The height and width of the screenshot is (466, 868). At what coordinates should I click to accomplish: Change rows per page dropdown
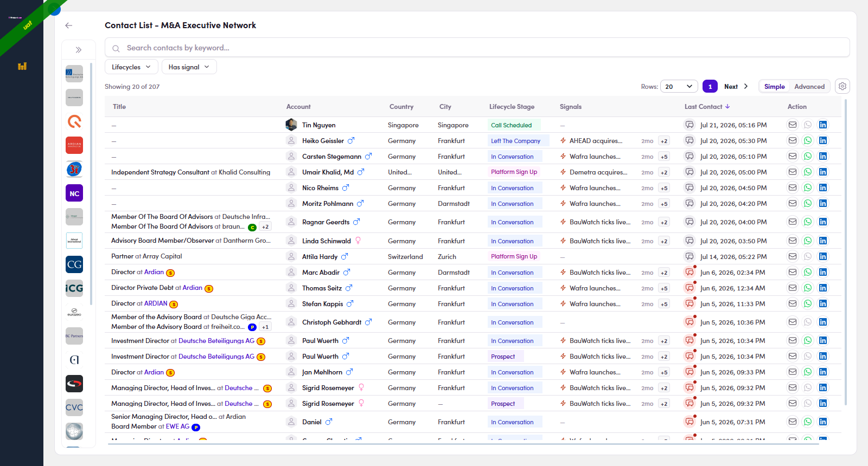pyautogui.click(x=679, y=87)
